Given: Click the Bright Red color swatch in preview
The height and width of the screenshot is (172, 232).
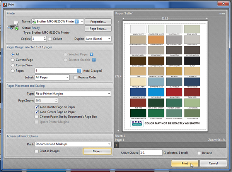Looking at the screenshot, I should coord(174,92).
